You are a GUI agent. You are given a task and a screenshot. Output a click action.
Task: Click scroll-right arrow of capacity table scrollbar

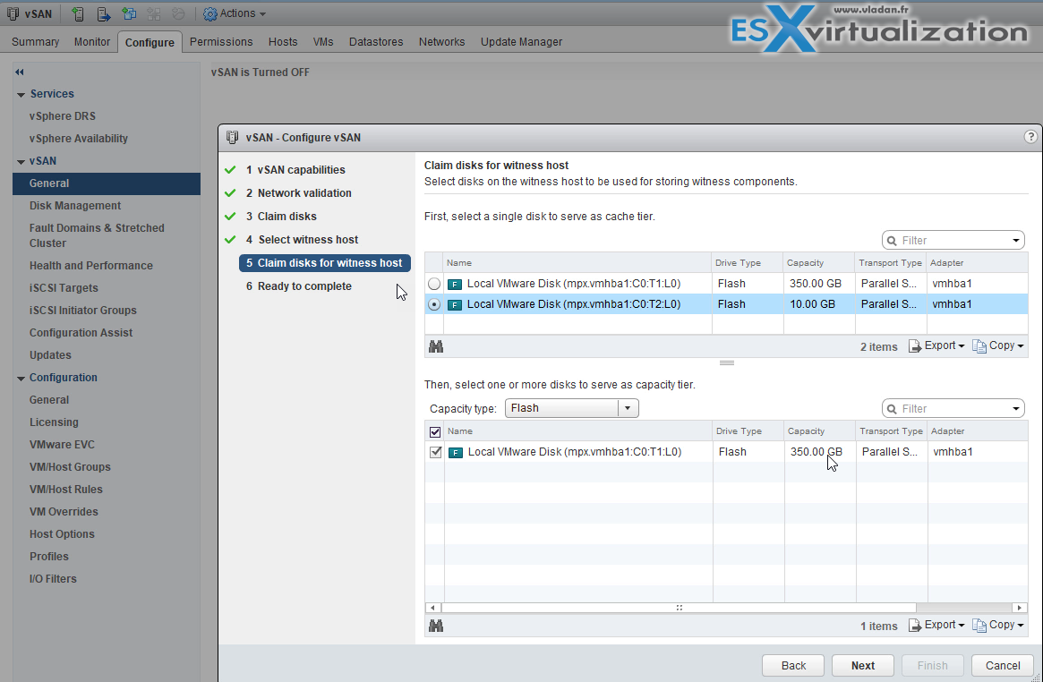coord(1019,608)
